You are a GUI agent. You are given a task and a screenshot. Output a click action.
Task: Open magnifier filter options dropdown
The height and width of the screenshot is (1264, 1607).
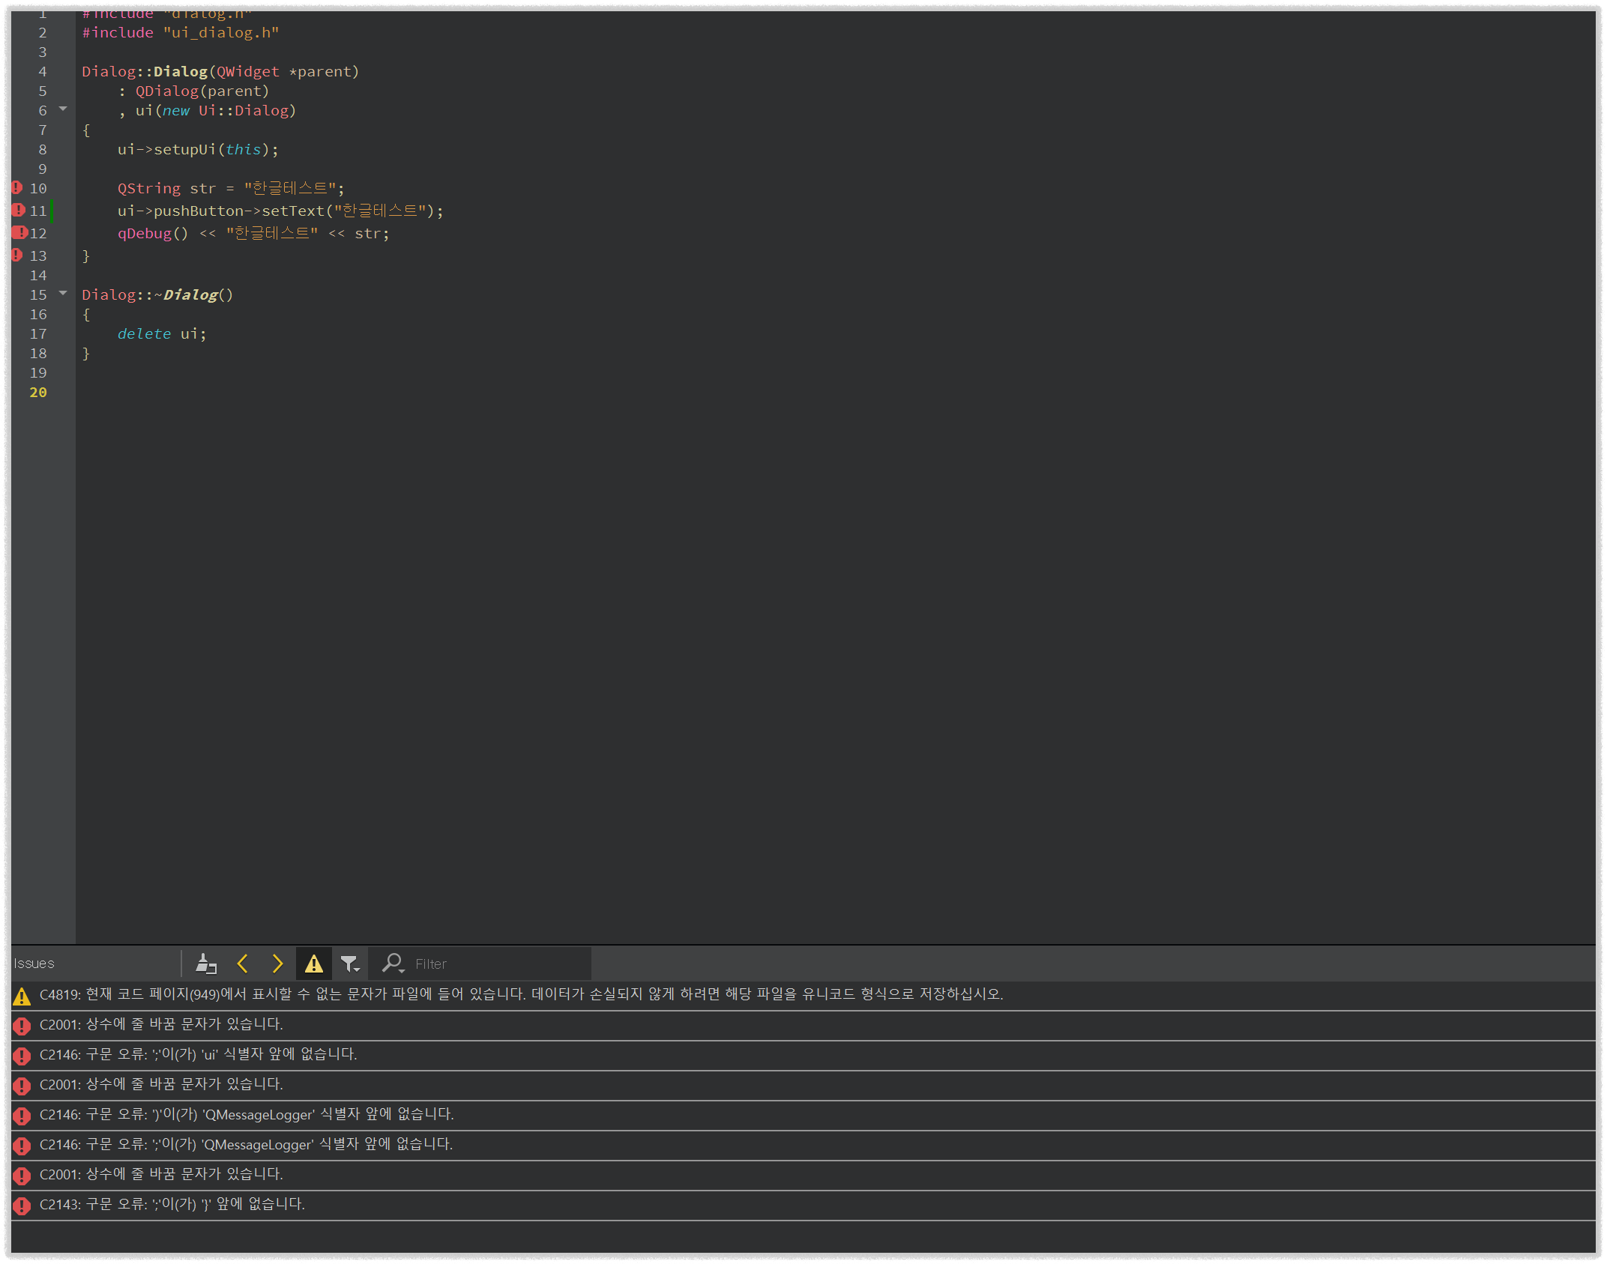coord(393,964)
